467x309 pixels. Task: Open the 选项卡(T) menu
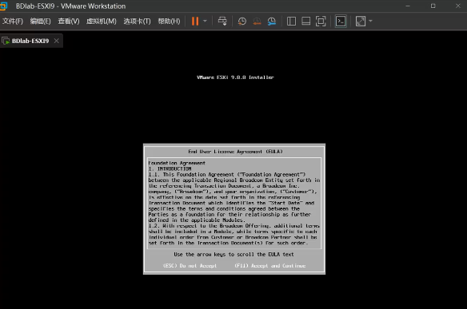137,21
